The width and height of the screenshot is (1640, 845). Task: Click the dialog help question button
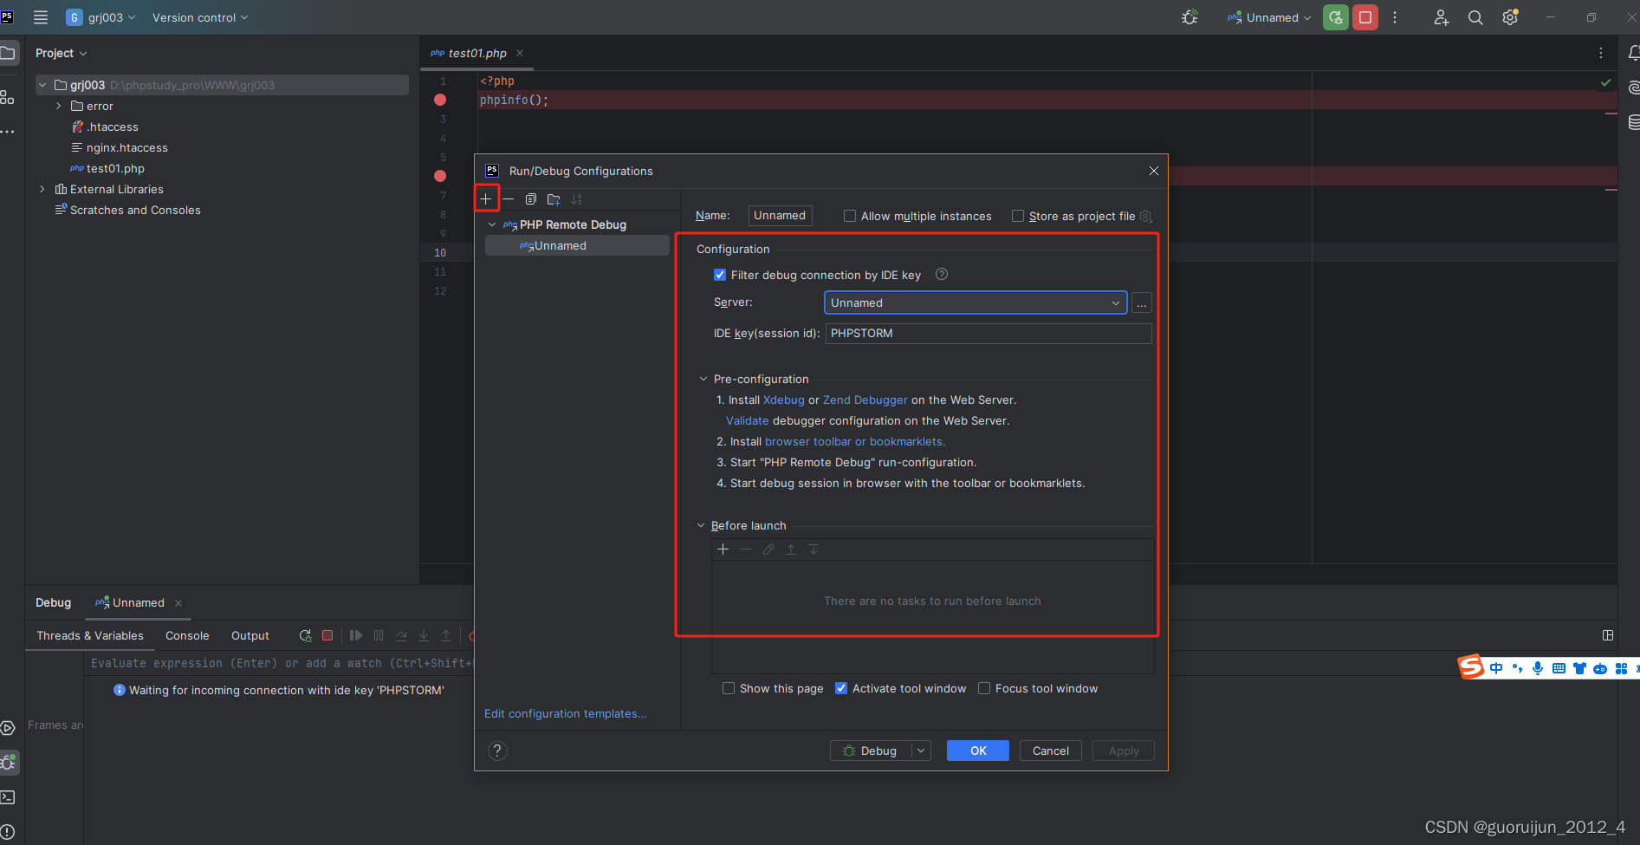click(x=497, y=751)
